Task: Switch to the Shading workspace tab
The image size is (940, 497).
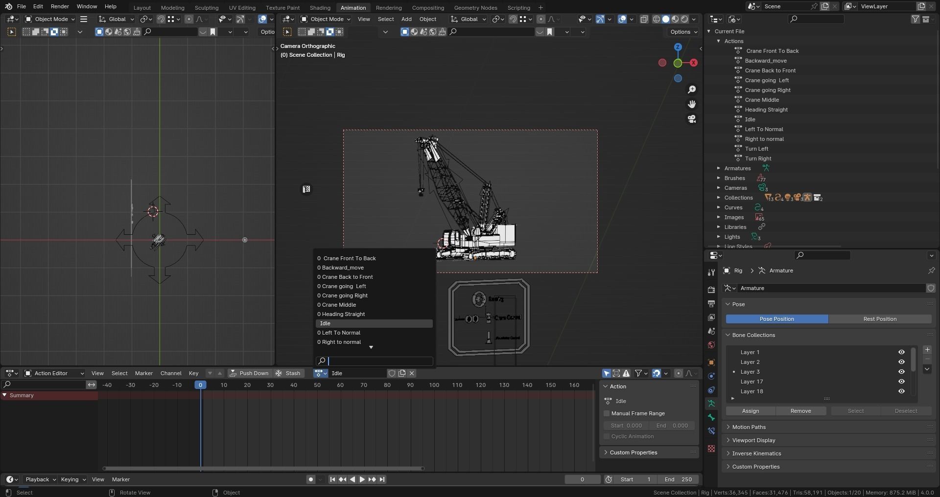Action: 320,8
